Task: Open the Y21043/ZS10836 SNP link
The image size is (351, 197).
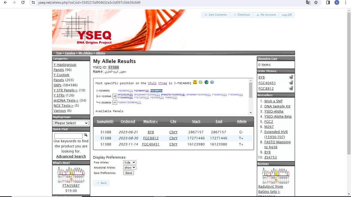Action: click(130, 102)
